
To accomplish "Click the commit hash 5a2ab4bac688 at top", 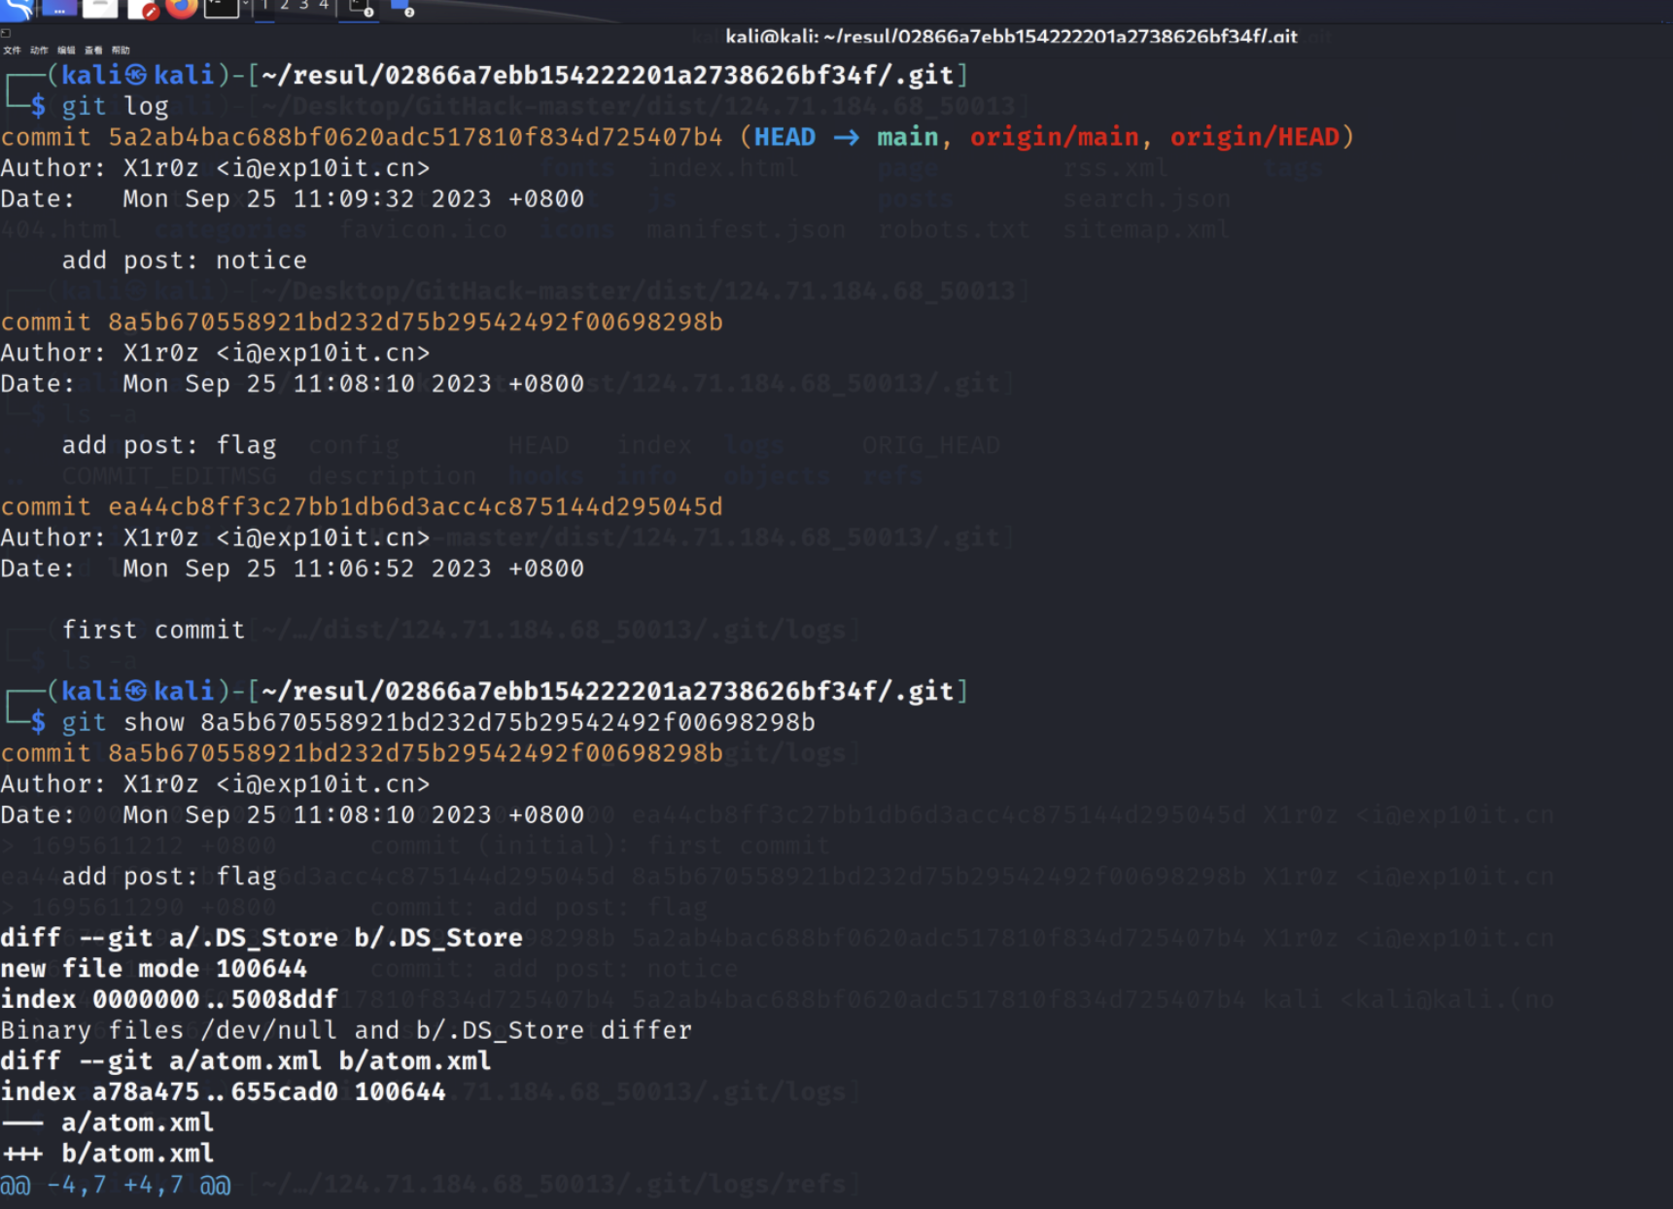I will 415,137.
